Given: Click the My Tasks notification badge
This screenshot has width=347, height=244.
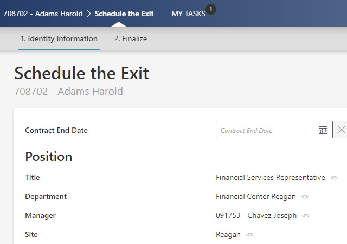Looking at the screenshot, I should coord(211,9).
